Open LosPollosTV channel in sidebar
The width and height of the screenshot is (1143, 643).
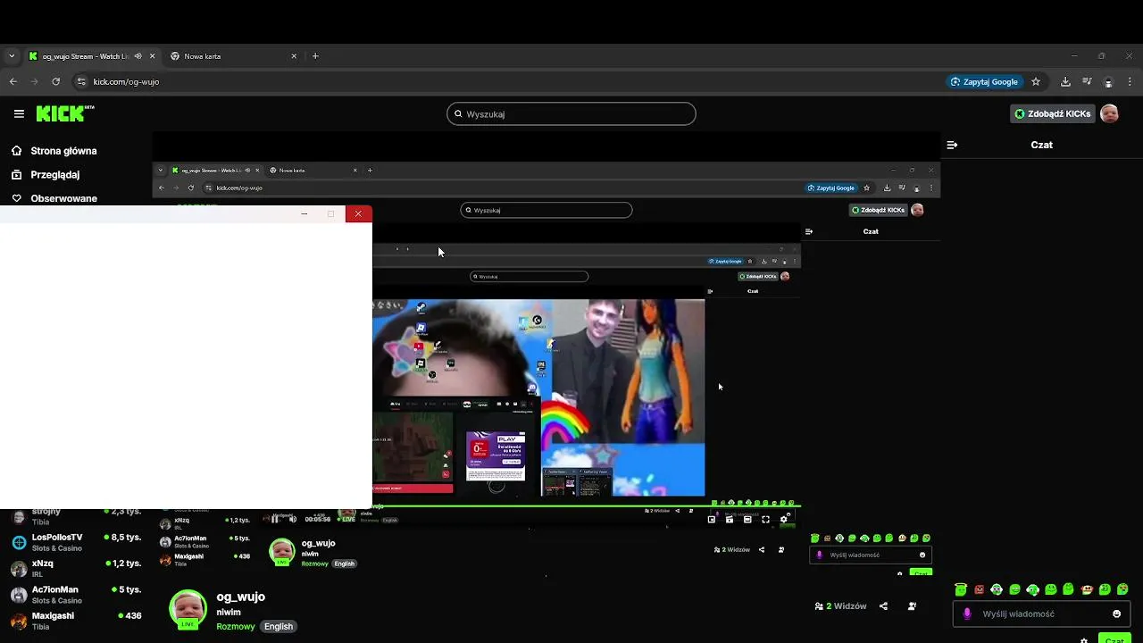(76, 541)
